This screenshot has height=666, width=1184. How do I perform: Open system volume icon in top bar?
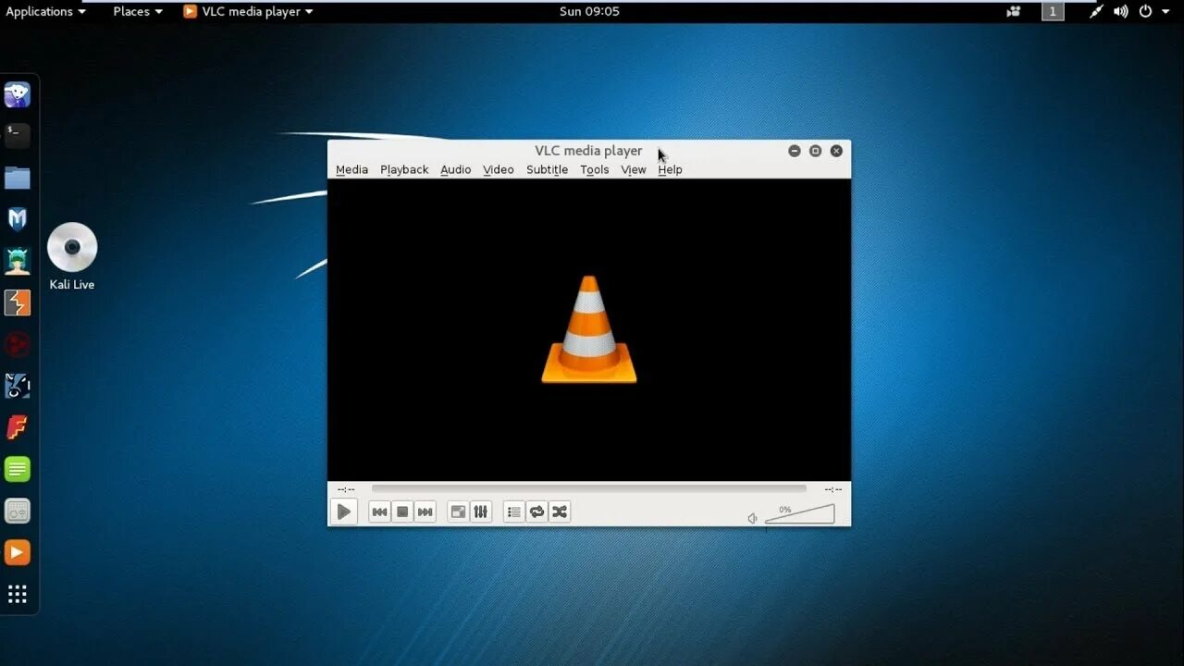pyautogui.click(x=1121, y=11)
